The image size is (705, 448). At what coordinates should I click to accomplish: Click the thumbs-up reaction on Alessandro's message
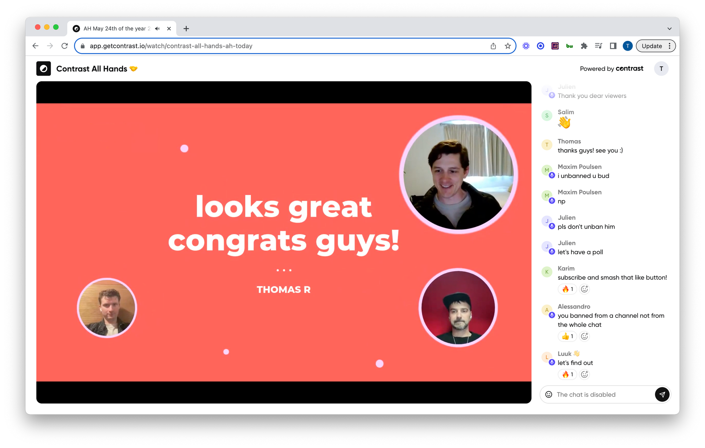[567, 336]
